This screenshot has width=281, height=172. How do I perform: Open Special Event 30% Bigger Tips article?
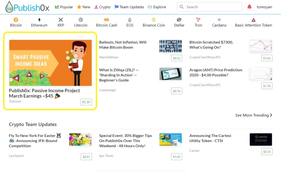[125, 141]
